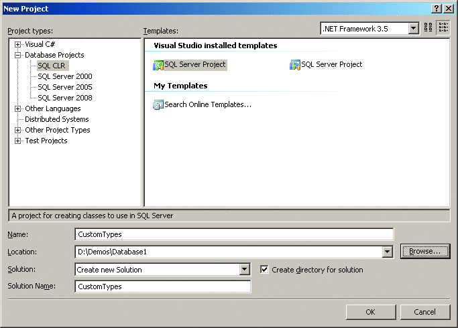Click the My Templates heading
This screenshot has width=458, height=328.
coord(180,86)
